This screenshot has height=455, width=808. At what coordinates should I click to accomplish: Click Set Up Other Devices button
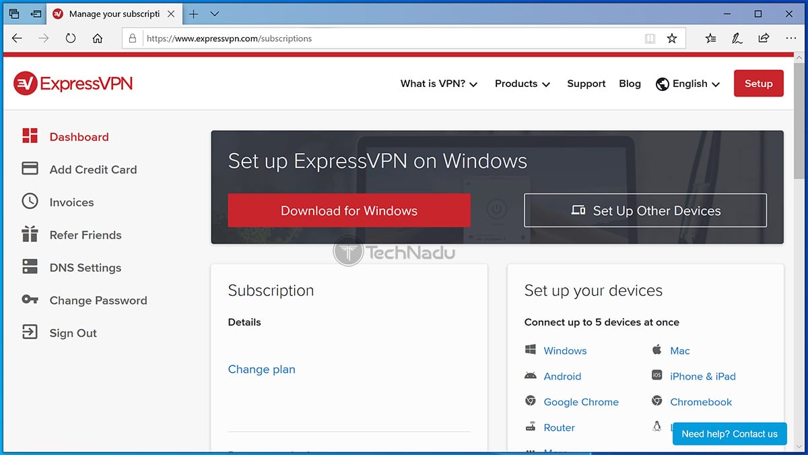(x=645, y=210)
